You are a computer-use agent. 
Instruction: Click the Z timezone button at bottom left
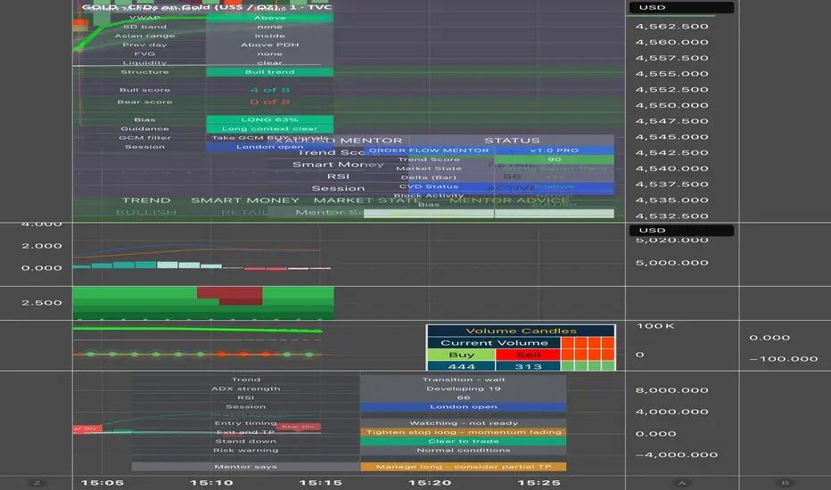pos(37,483)
